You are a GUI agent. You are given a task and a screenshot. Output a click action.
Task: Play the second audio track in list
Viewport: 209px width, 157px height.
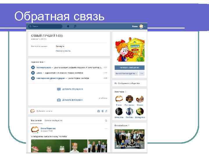click(33, 73)
